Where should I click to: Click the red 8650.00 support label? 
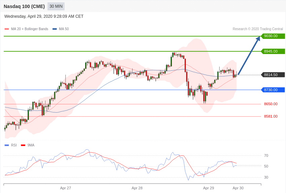(x=271, y=104)
